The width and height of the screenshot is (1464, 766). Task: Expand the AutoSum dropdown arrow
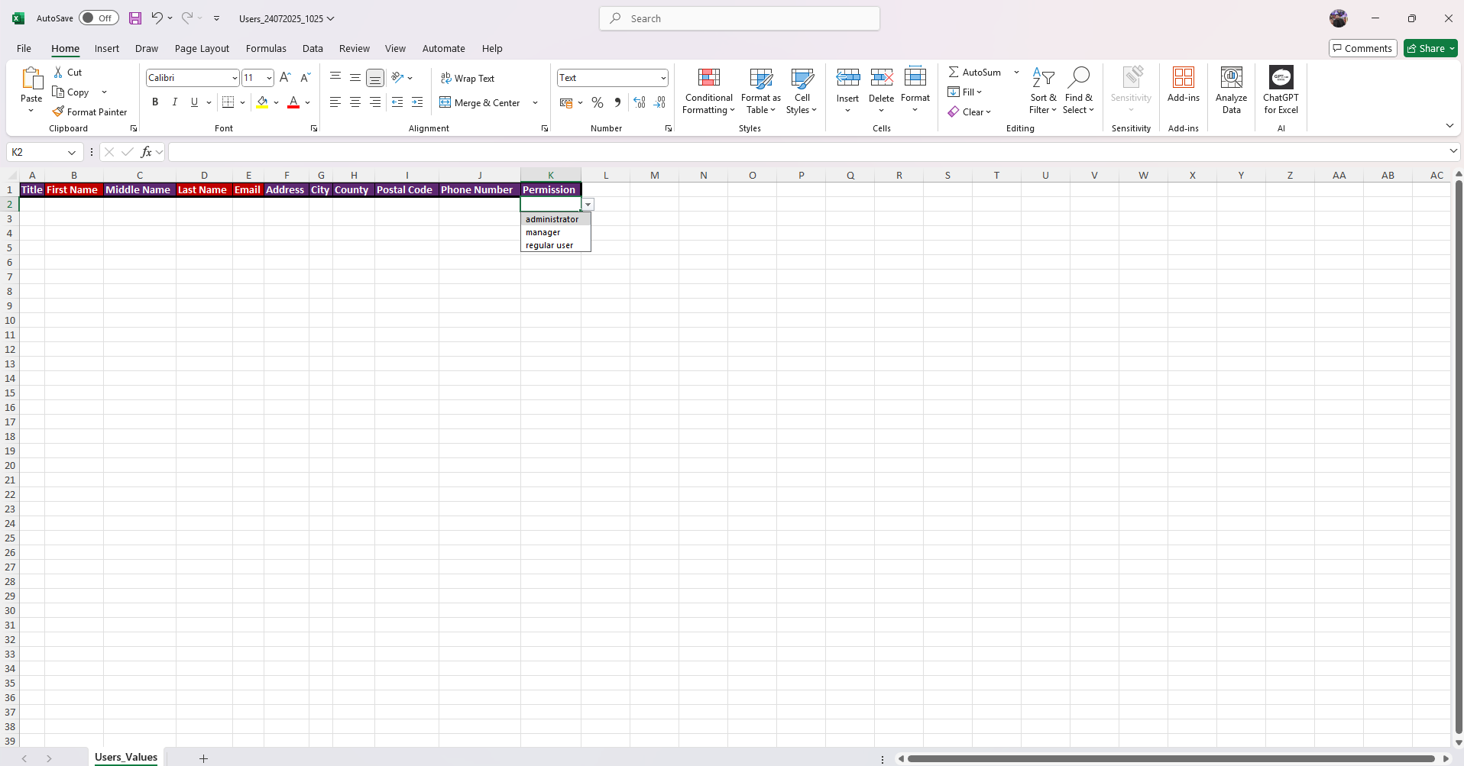tap(1016, 72)
